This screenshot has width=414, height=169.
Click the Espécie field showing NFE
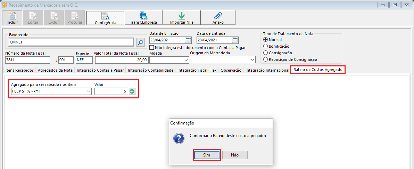(x=84, y=60)
